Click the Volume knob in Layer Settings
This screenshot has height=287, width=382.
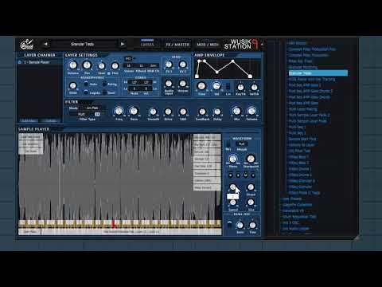point(72,65)
